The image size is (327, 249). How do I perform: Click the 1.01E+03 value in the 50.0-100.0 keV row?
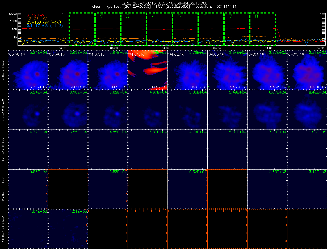point(79,212)
